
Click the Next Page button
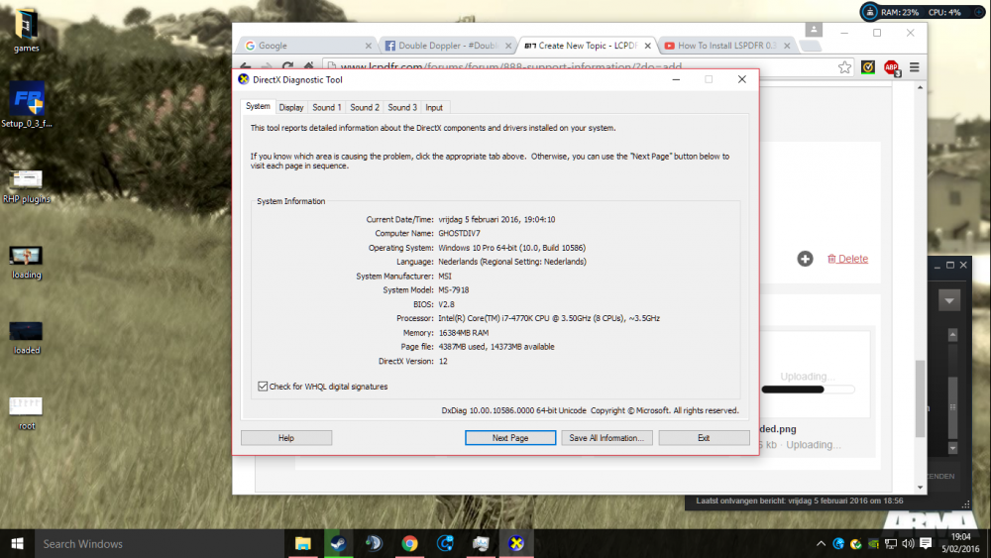(510, 438)
